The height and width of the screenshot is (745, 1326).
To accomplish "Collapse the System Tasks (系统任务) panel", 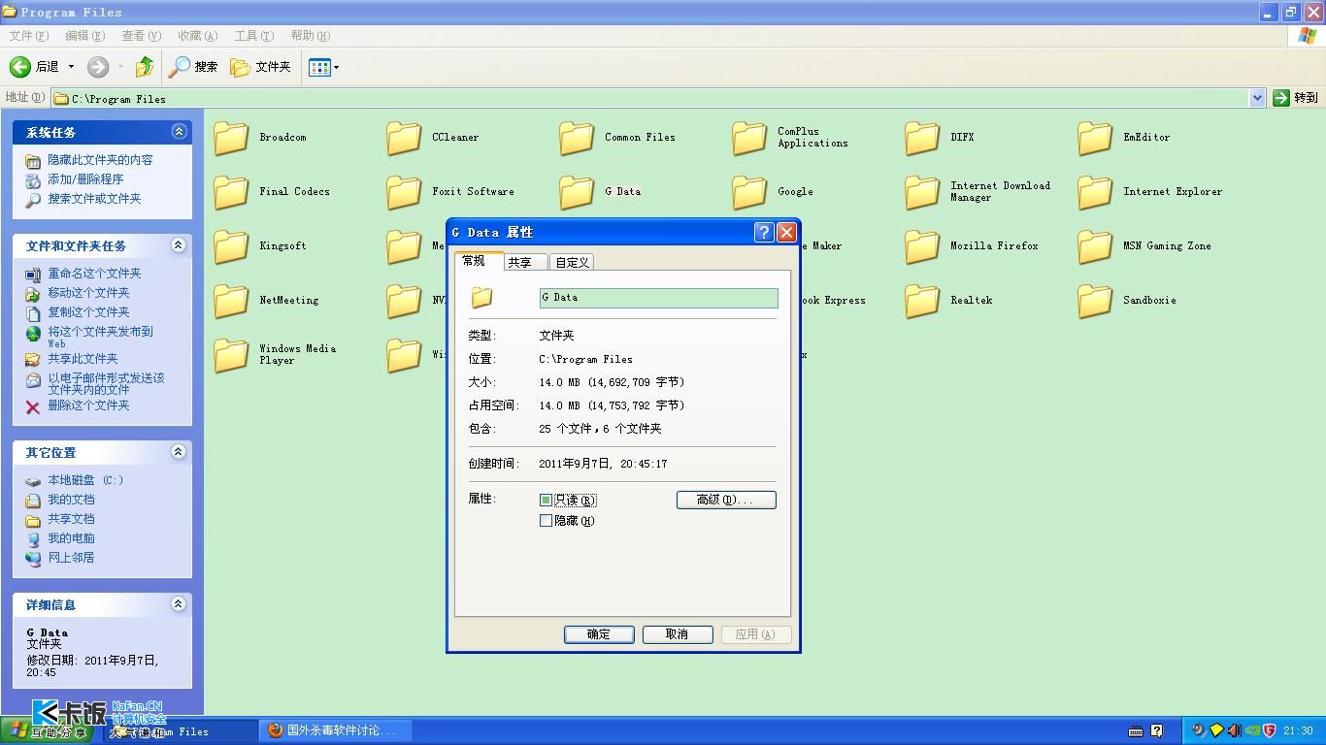I will (179, 132).
